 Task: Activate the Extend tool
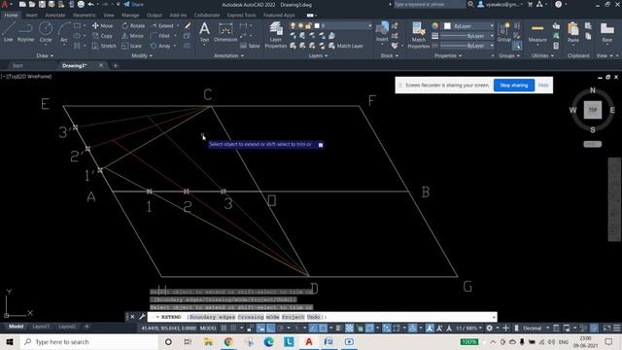pyautogui.click(x=162, y=26)
